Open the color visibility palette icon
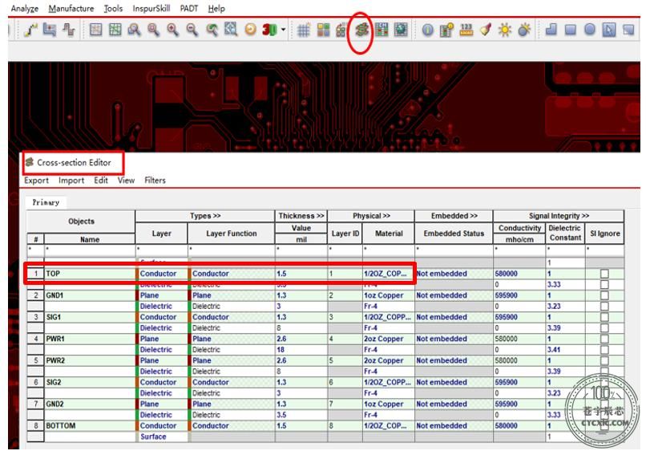The image size is (646, 455). point(324,30)
